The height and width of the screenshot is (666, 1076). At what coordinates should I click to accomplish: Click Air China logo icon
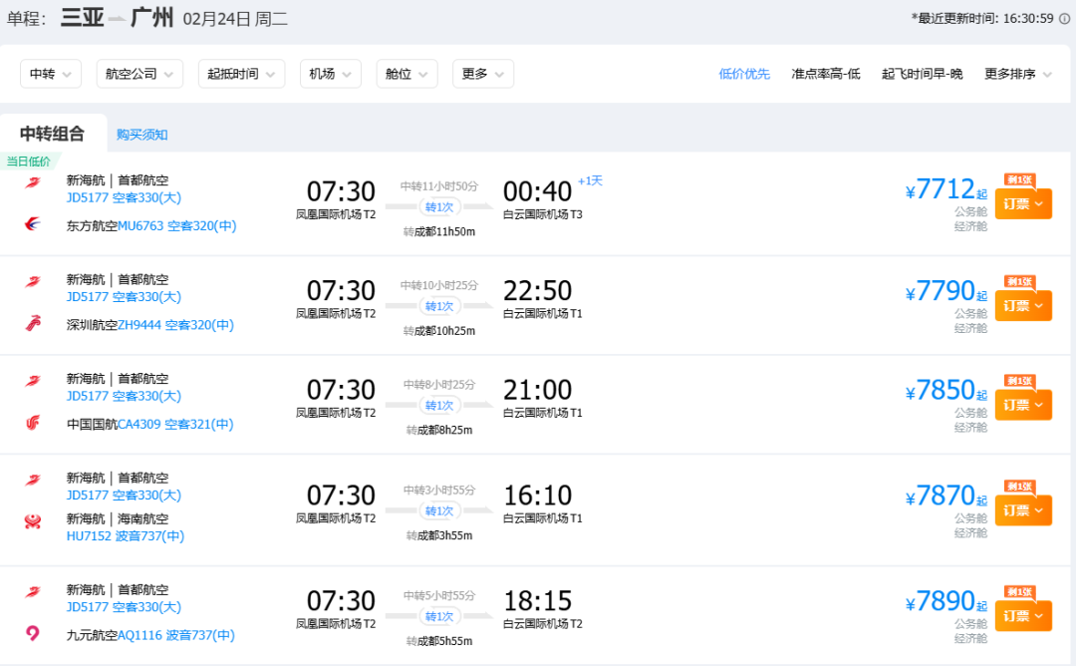click(33, 423)
